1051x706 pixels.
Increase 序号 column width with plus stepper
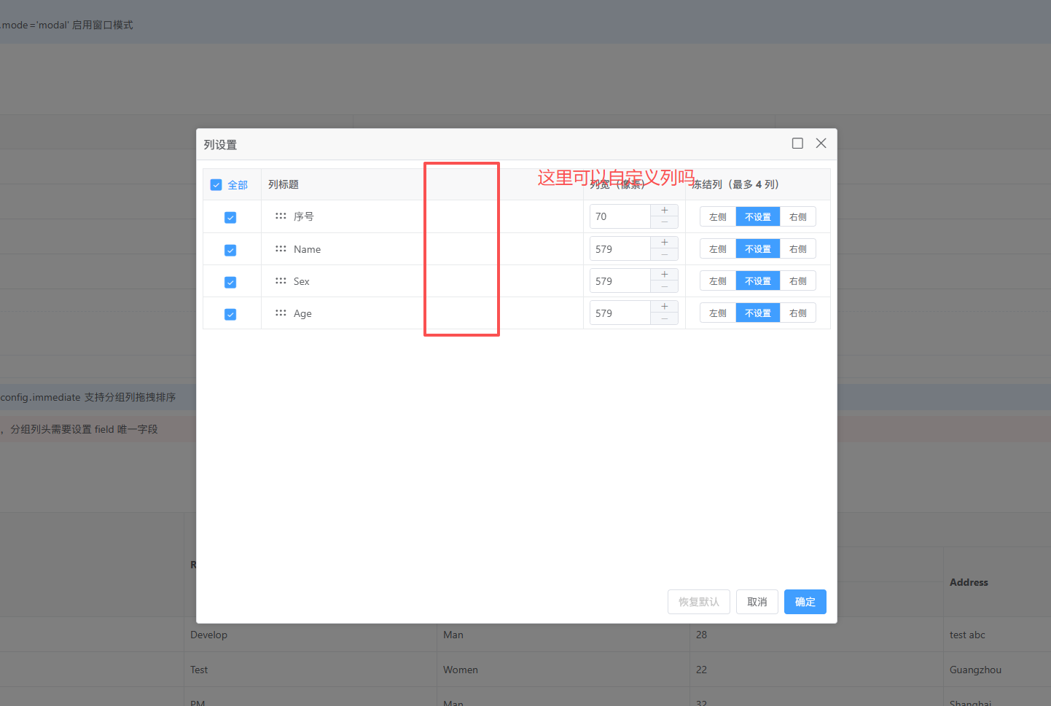(x=664, y=211)
